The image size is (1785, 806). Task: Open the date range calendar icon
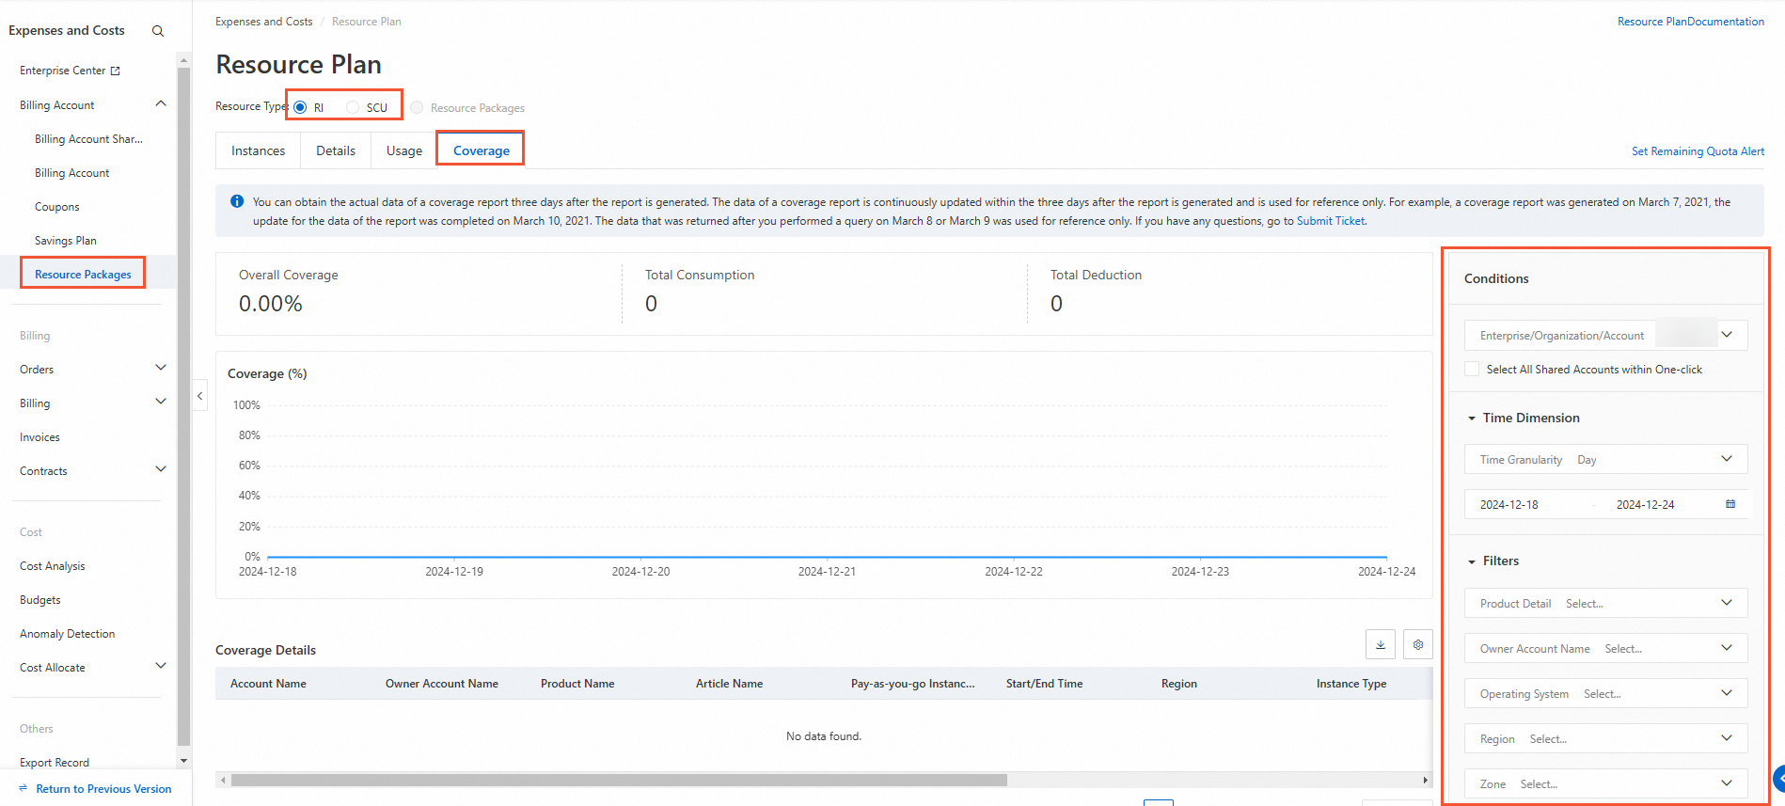click(1730, 504)
